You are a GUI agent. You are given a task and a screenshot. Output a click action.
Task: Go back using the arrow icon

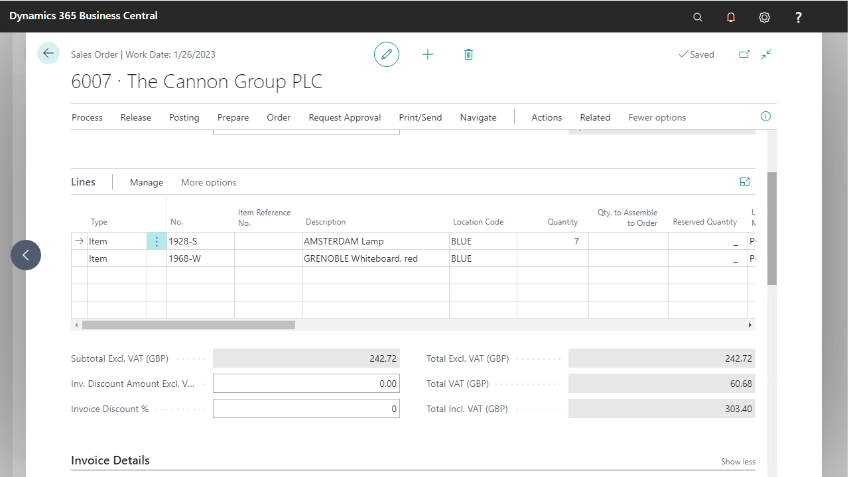[48, 53]
